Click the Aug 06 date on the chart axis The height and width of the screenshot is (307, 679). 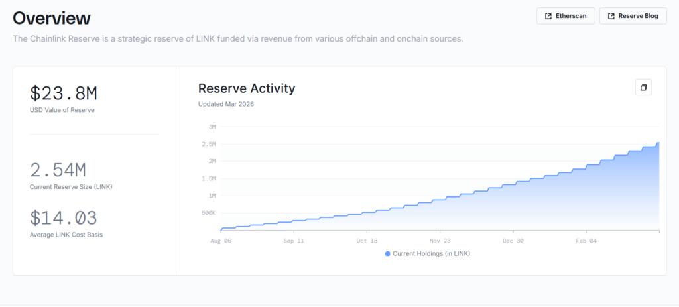tap(221, 241)
